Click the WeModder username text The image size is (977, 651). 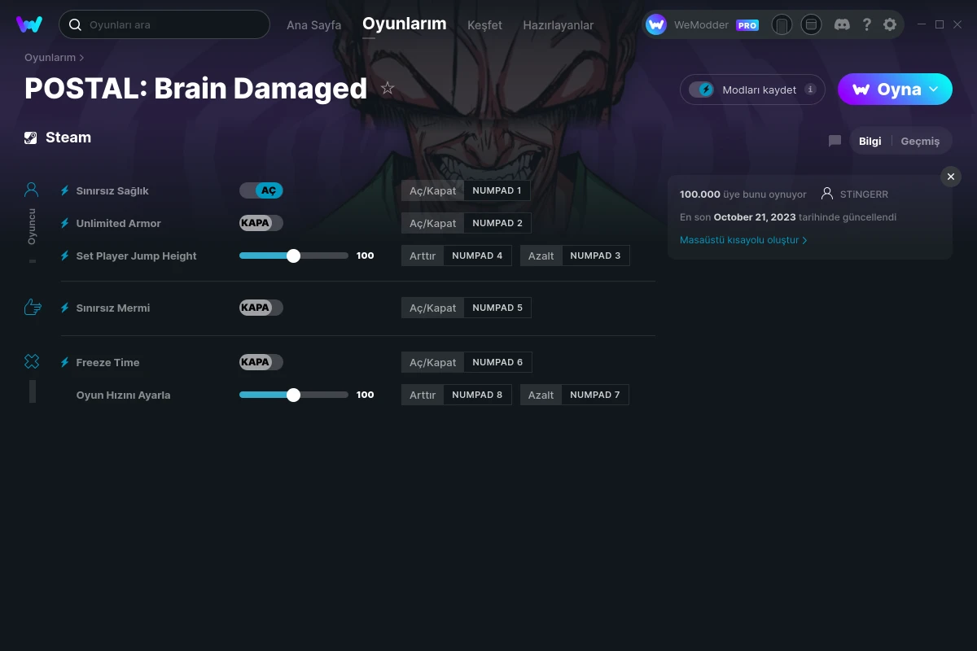[701, 25]
